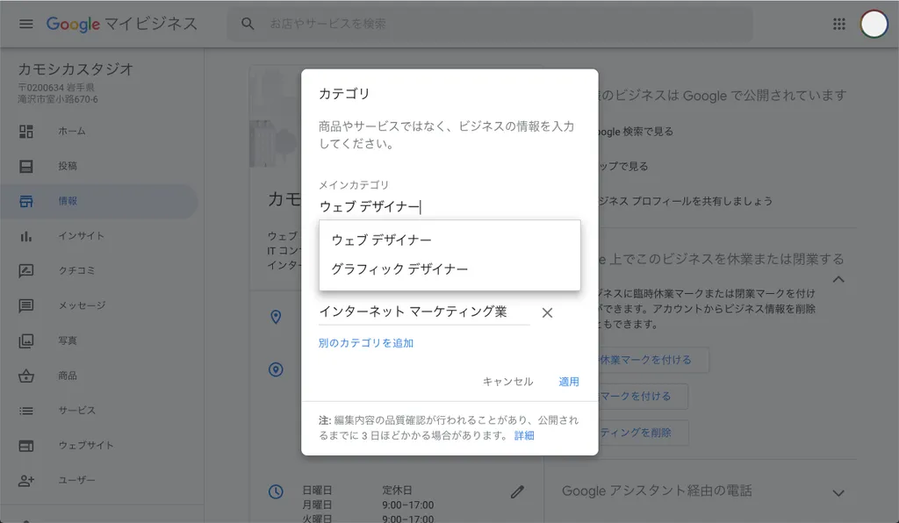899x523 pixels.
Task: Click the インターネット マーケティング業 category field
Action: point(424,312)
